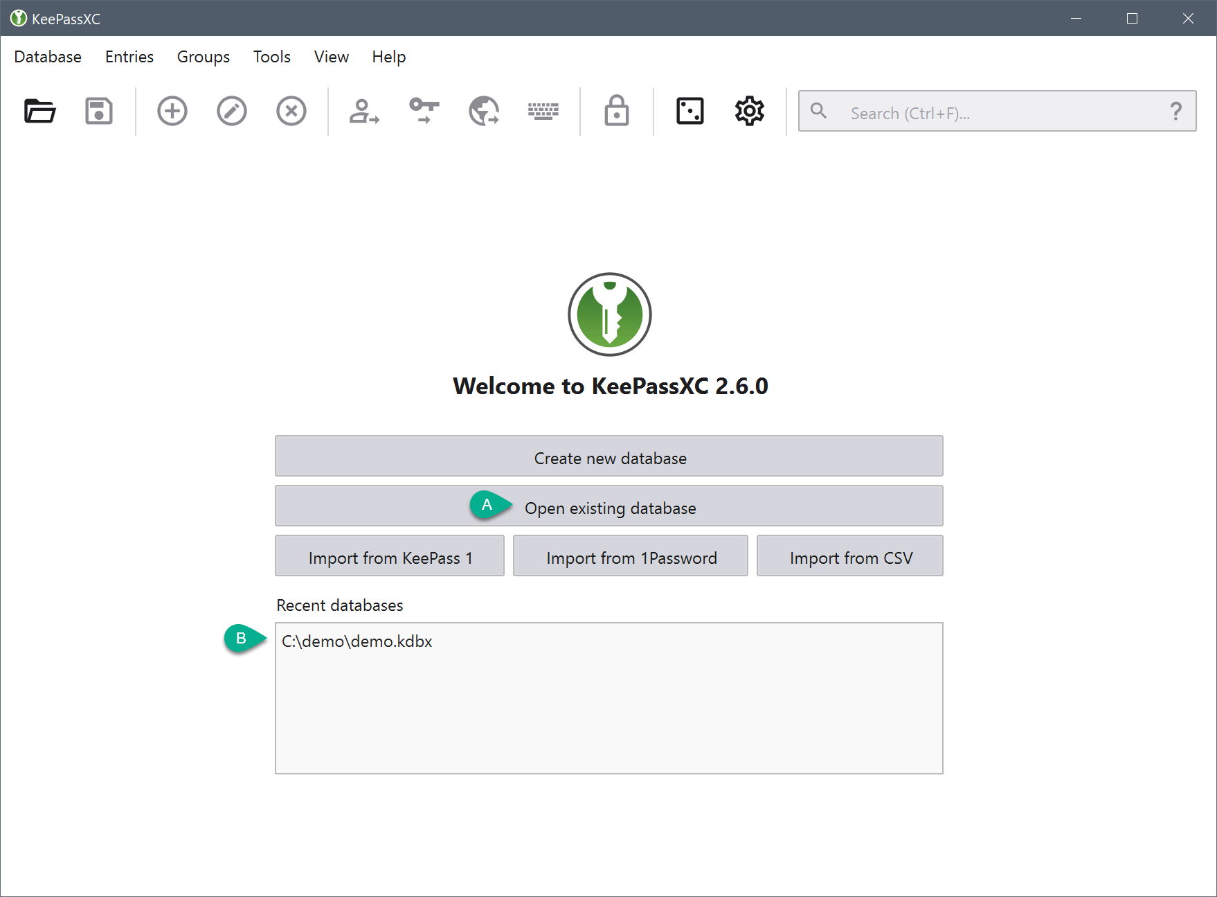The image size is (1217, 897).
Task: Open Settings via the gear icon
Action: (749, 111)
